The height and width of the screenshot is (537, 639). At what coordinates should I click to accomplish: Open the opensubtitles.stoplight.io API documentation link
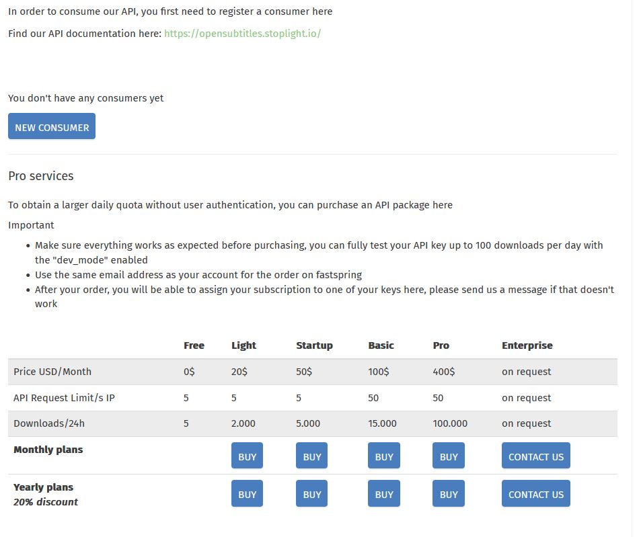coord(242,34)
